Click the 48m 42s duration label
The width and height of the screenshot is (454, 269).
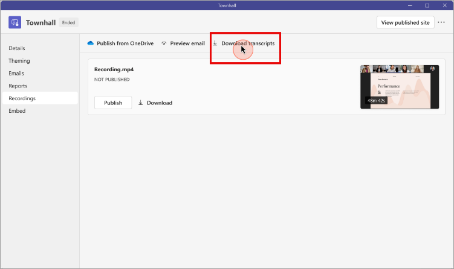point(376,101)
